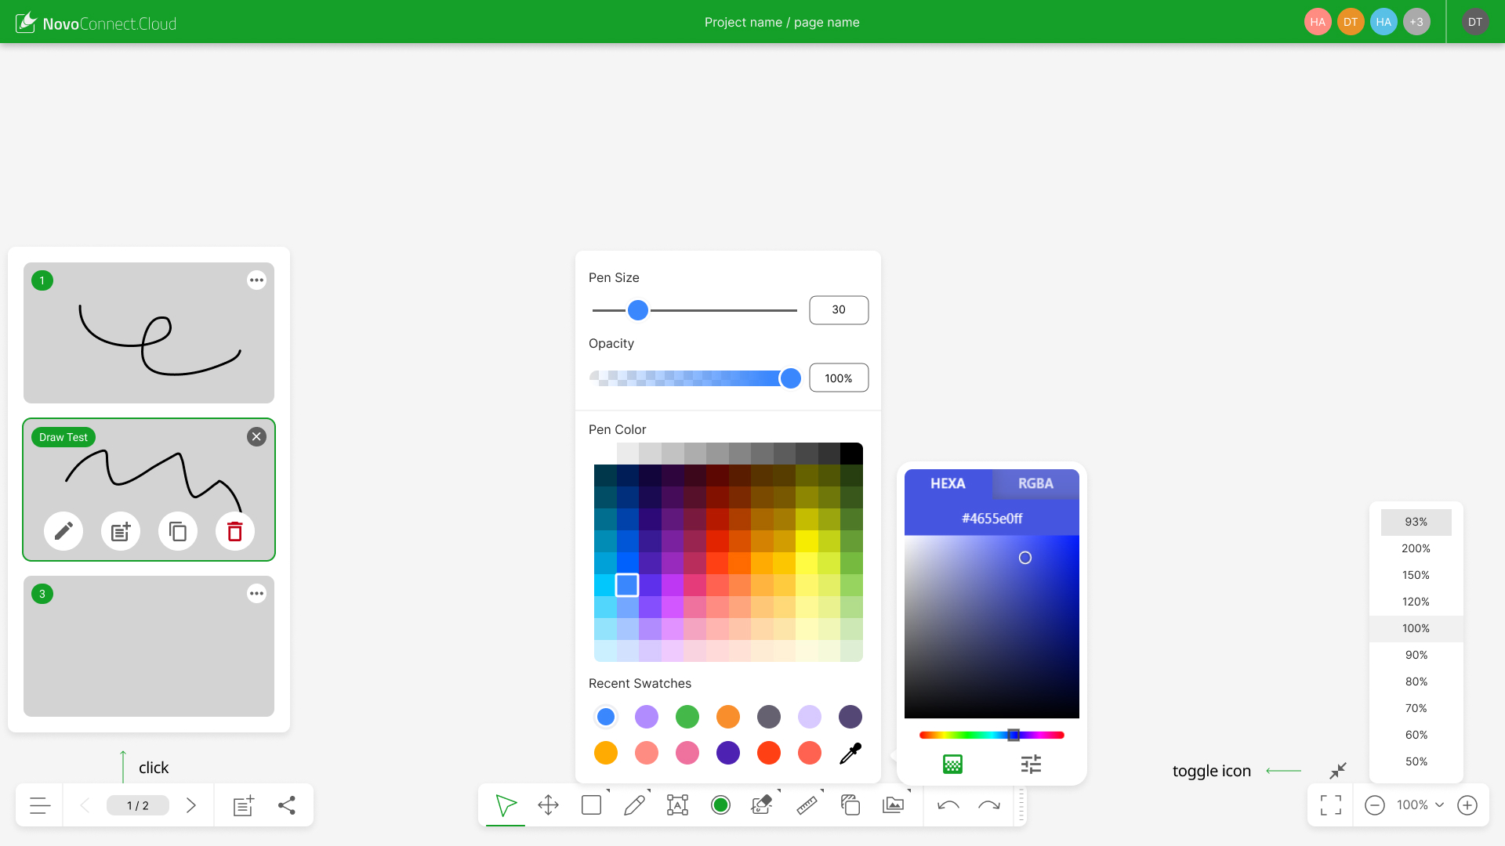This screenshot has width=1505, height=846.
Task: Toggle the sliders view in color picker
Action: pyautogui.click(x=1031, y=764)
